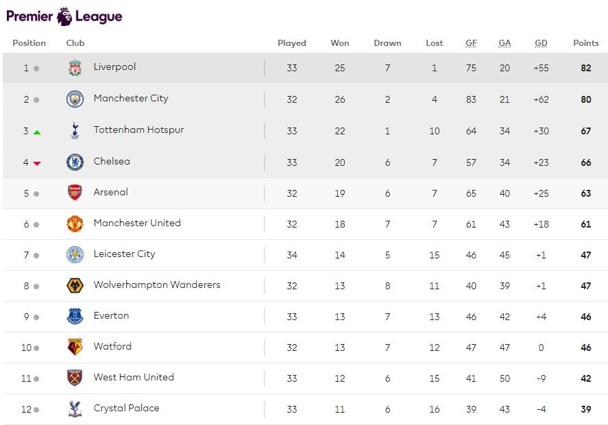Click the Club column header
Screen dimensions: 608x425
pos(75,42)
